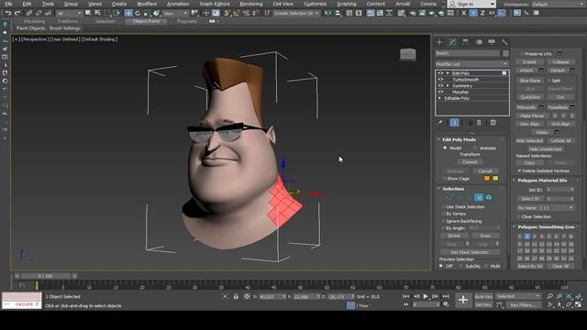Click Remove Modifier trash icon
The width and height of the screenshot is (587, 330).
pos(479,122)
